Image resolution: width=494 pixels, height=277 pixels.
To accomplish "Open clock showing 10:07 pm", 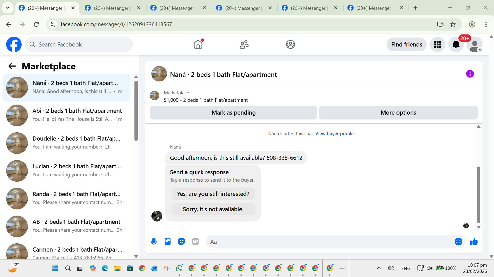I will click(475, 268).
